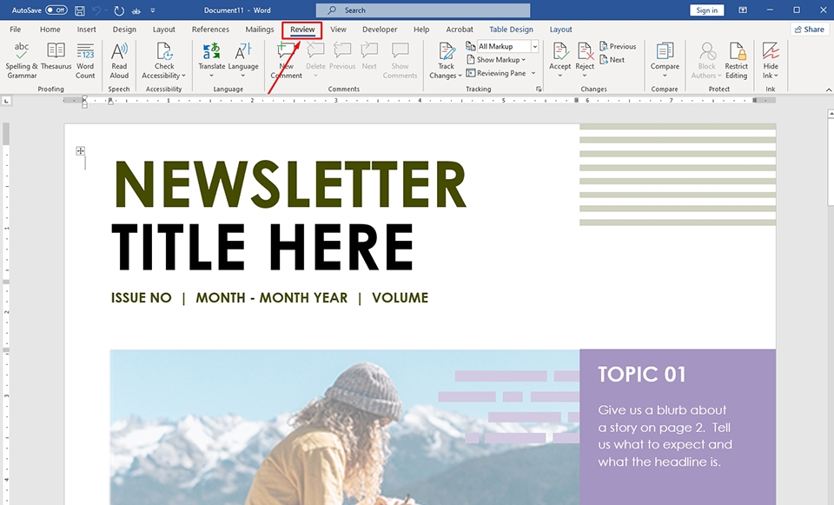Expand Show Markup menu
Viewport: 834px width, 505px height.
click(x=496, y=60)
